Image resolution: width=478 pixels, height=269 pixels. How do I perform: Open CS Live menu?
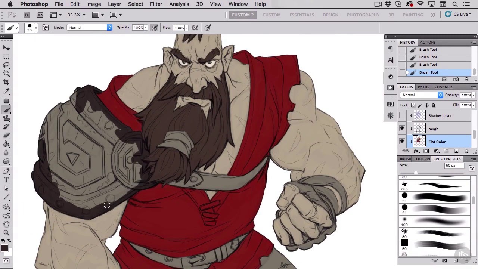[x=458, y=15]
